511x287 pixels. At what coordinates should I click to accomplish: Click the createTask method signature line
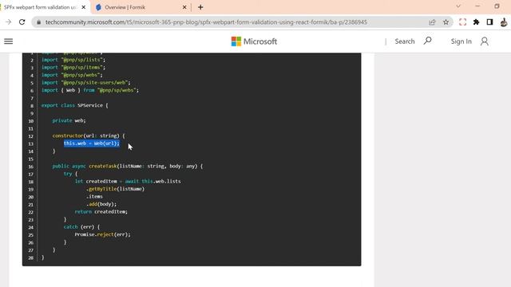click(x=128, y=167)
